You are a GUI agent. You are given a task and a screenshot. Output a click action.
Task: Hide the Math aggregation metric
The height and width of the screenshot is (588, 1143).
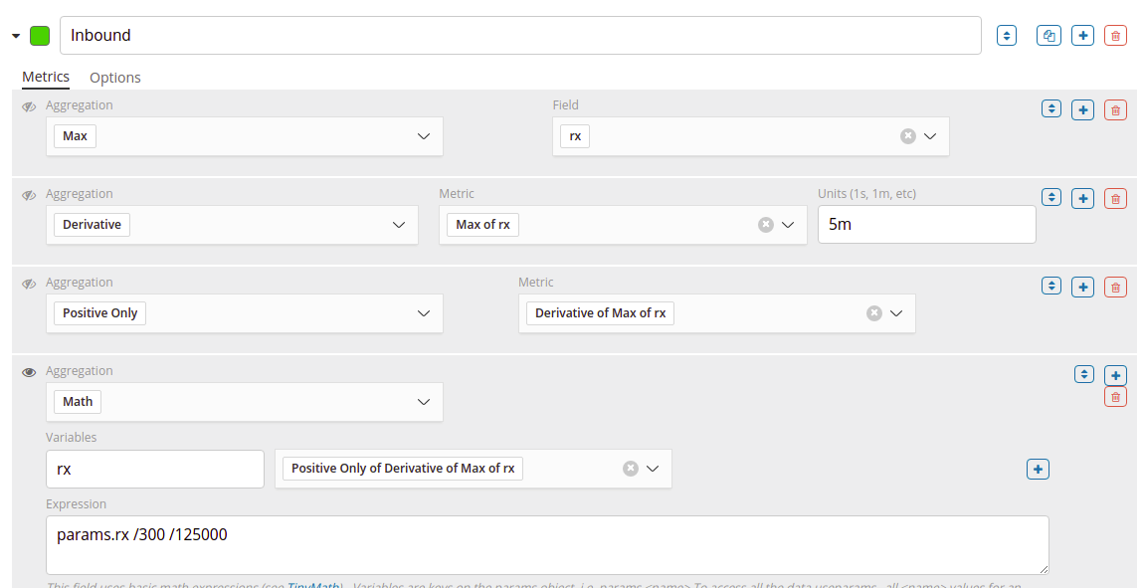tap(29, 372)
